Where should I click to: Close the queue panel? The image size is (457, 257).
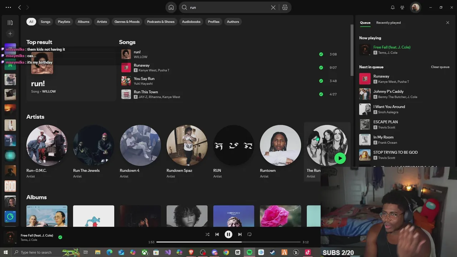448,22
